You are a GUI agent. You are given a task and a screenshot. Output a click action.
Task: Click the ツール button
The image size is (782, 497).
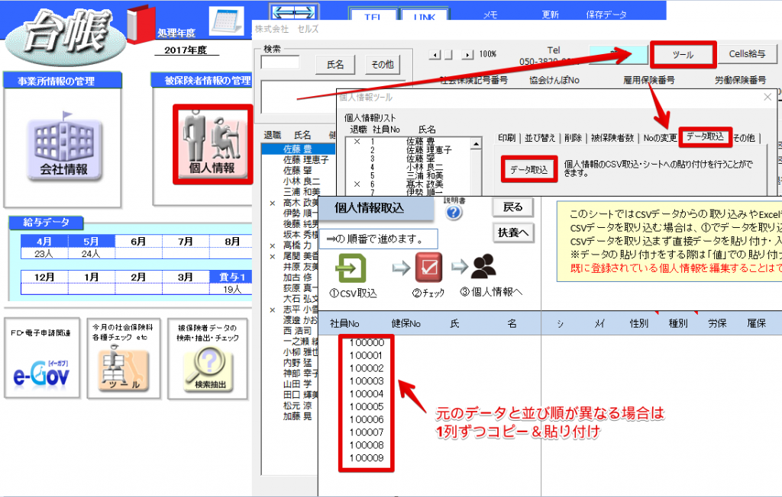point(683,54)
